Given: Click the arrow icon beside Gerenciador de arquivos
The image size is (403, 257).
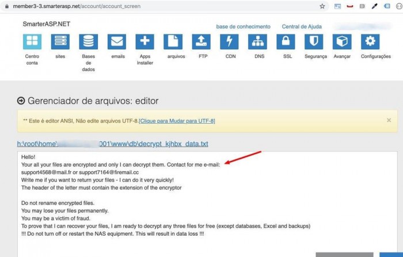Looking at the screenshot, I should coord(21,101).
